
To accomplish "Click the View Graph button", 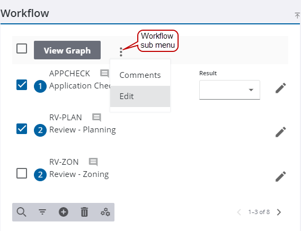I will (67, 50).
